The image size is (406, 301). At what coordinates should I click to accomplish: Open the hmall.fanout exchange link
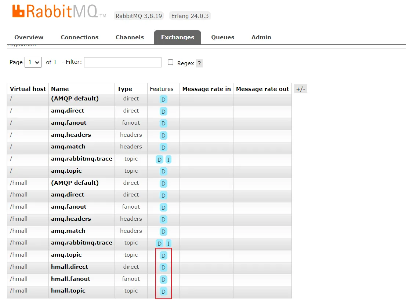(70, 279)
